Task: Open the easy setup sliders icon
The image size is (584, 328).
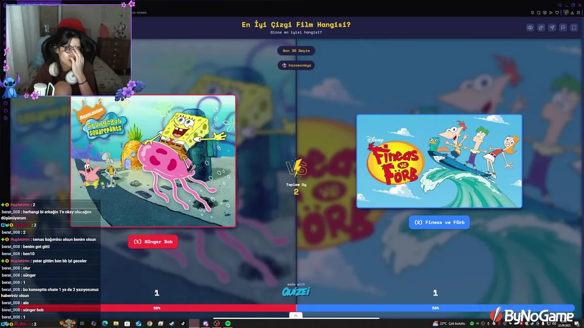Action: 578,13
